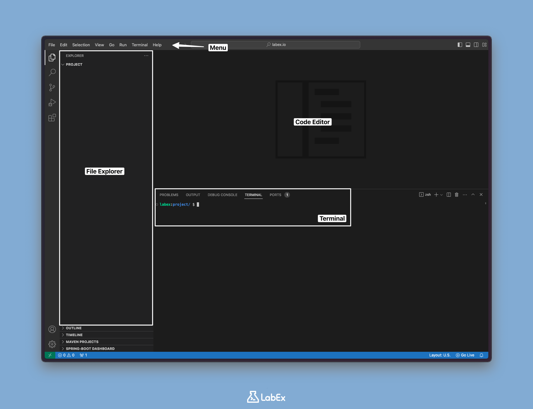Kill the terminal with the trash icon
Viewport: 533px width, 409px height.
[457, 194]
